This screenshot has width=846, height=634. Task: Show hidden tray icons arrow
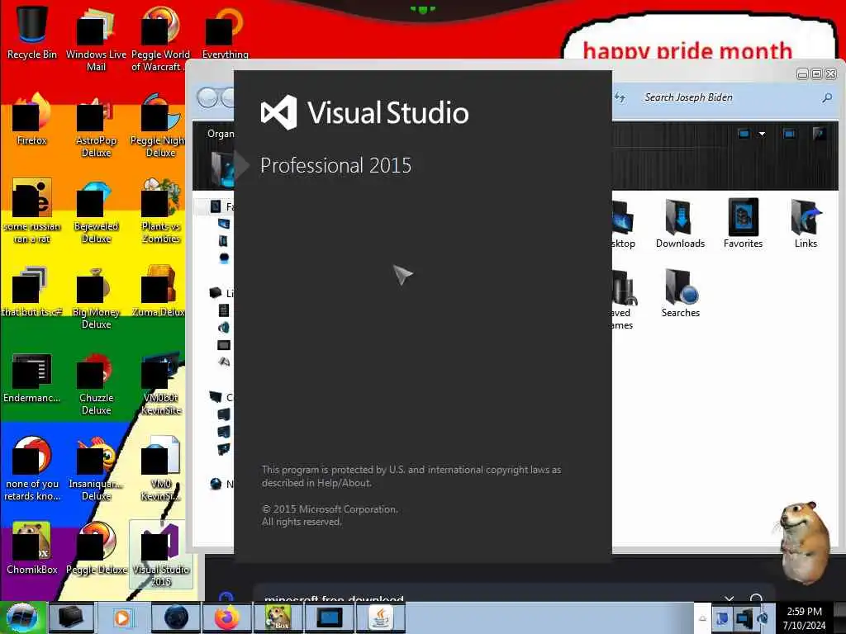(702, 618)
